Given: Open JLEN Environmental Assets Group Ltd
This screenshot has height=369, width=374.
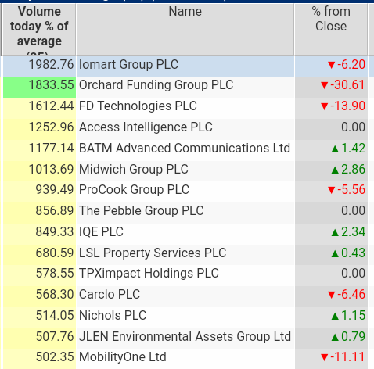Looking at the screenshot, I should (x=185, y=336).
